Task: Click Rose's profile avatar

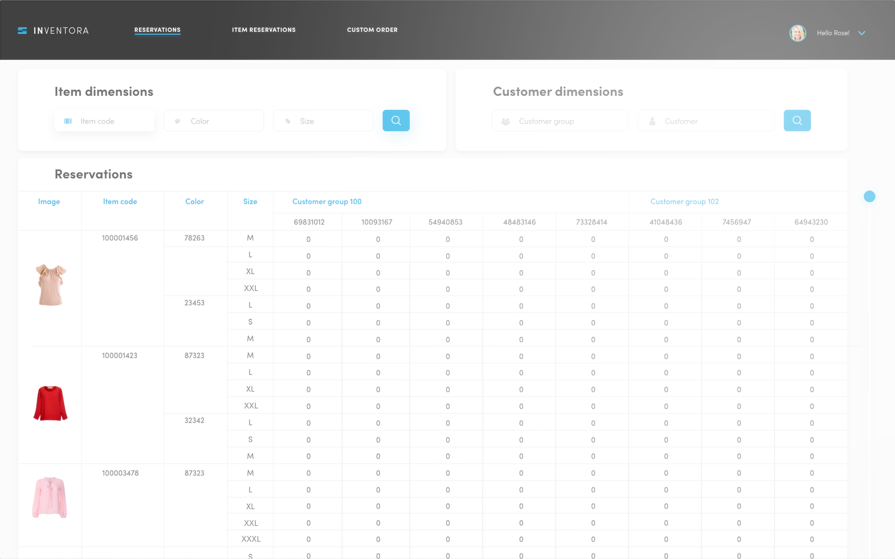Action: [798, 33]
